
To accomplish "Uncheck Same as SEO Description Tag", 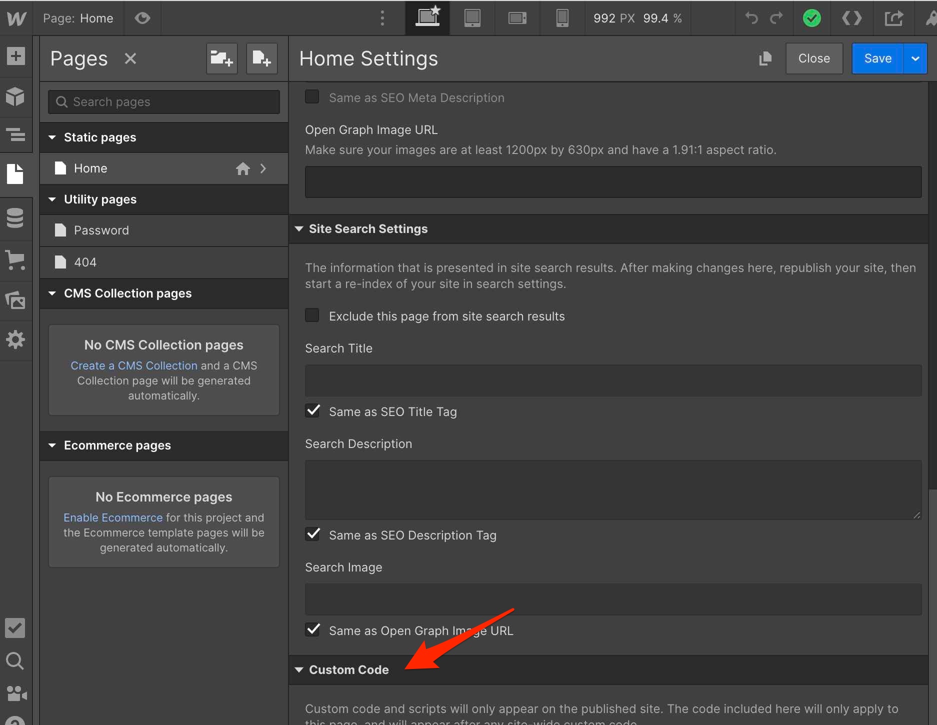I will coord(313,534).
